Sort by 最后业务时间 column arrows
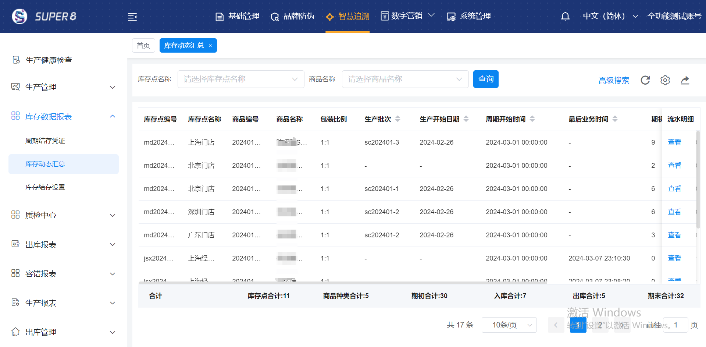This screenshot has width=706, height=347. click(615, 119)
